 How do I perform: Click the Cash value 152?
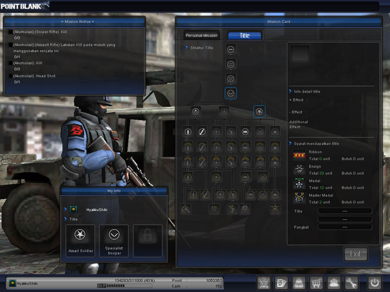pos(218,286)
